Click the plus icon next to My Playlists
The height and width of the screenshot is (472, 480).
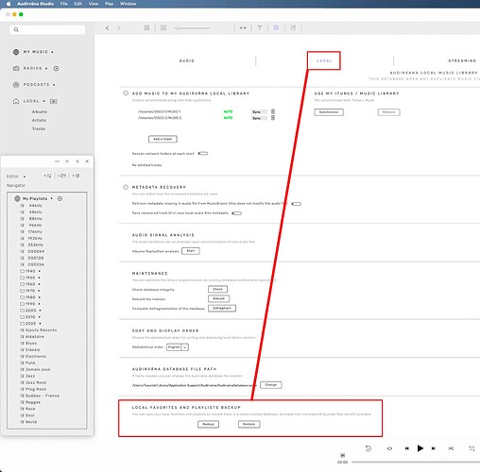click(60, 198)
